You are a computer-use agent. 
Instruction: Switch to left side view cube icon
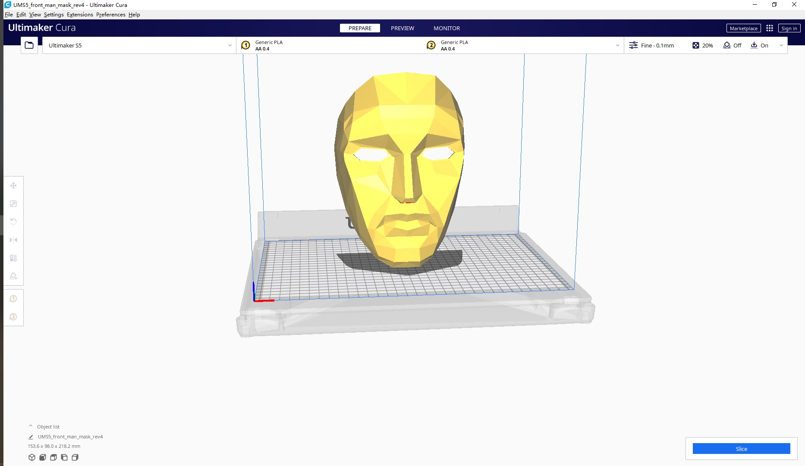pyautogui.click(x=64, y=457)
